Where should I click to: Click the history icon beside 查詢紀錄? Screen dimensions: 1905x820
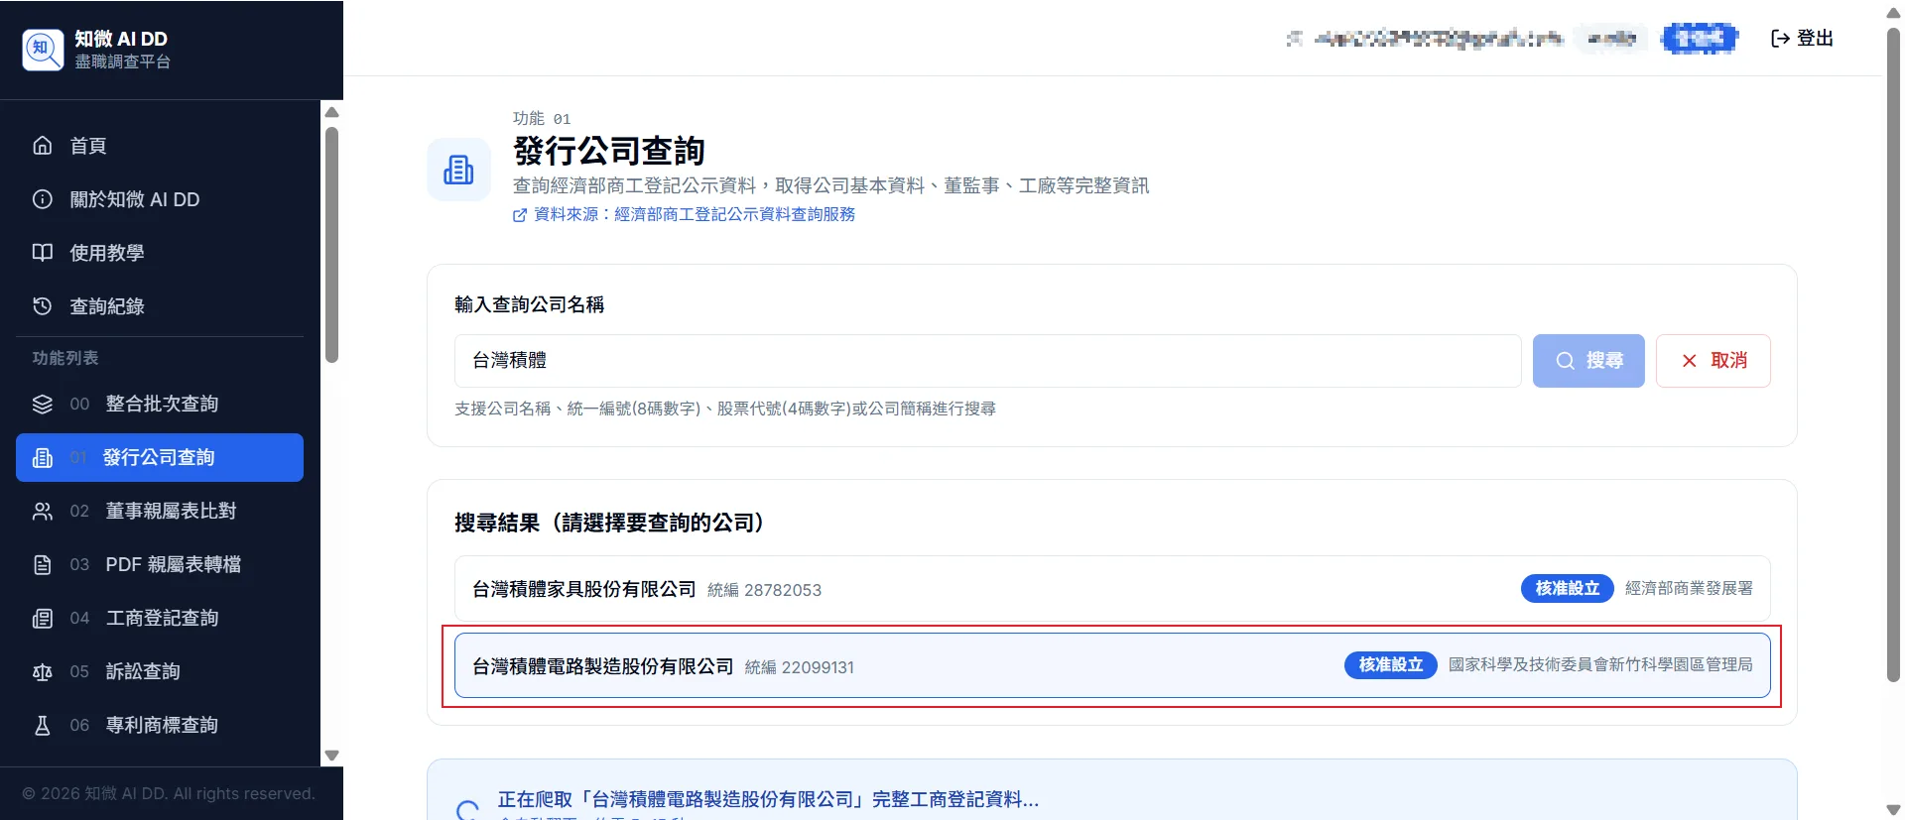[x=42, y=306]
